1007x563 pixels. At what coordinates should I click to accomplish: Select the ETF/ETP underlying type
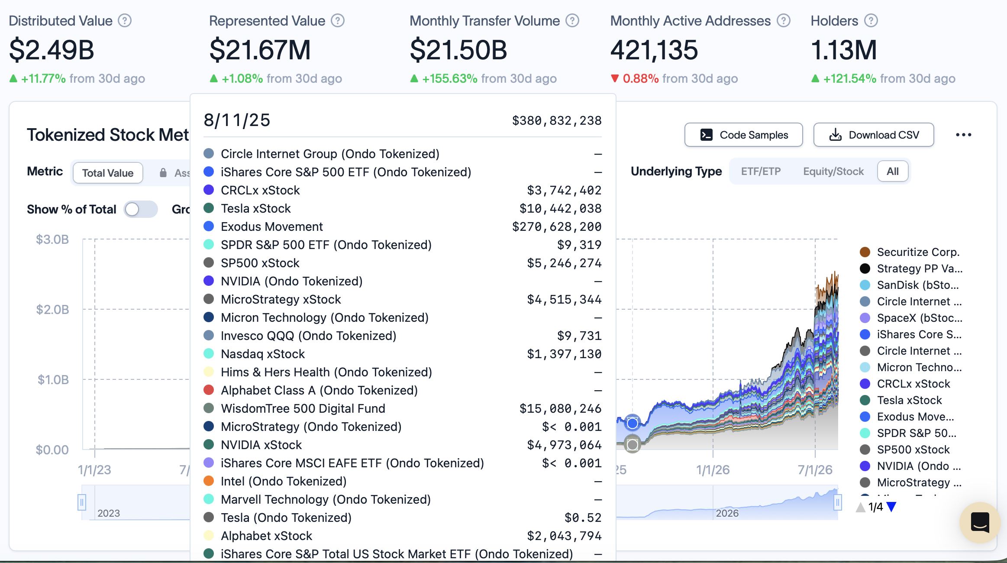coord(761,171)
